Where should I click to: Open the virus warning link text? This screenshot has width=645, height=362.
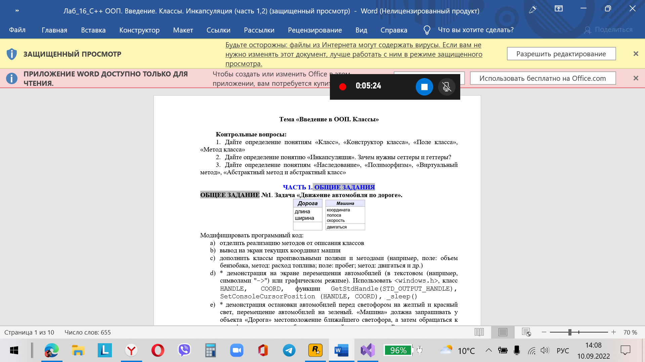(x=354, y=54)
